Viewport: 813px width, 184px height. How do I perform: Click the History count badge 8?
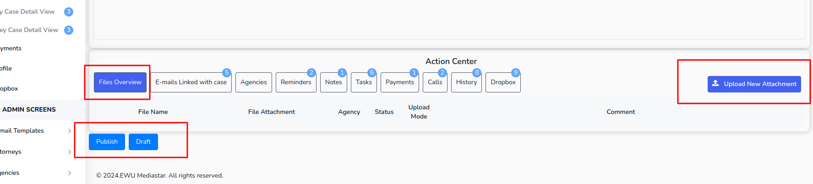[477, 72]
